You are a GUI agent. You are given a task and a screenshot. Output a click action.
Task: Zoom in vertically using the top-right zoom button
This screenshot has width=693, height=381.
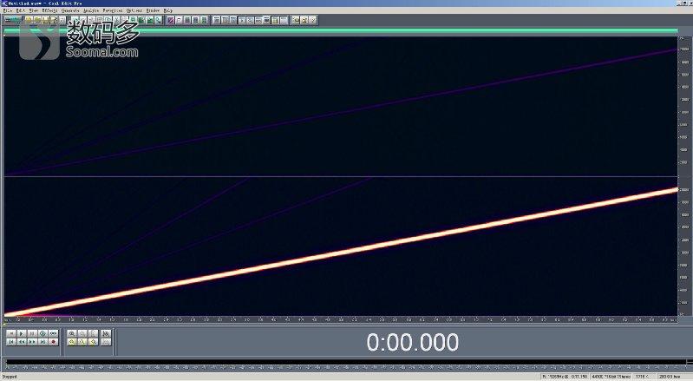106,333
